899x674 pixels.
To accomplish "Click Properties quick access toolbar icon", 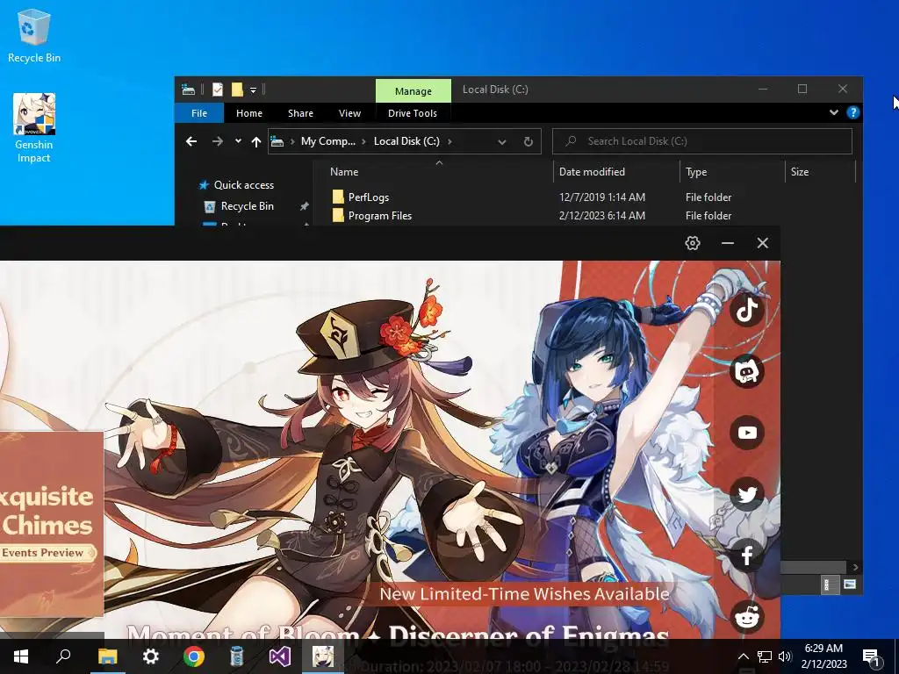I will (x=218, y=90).
